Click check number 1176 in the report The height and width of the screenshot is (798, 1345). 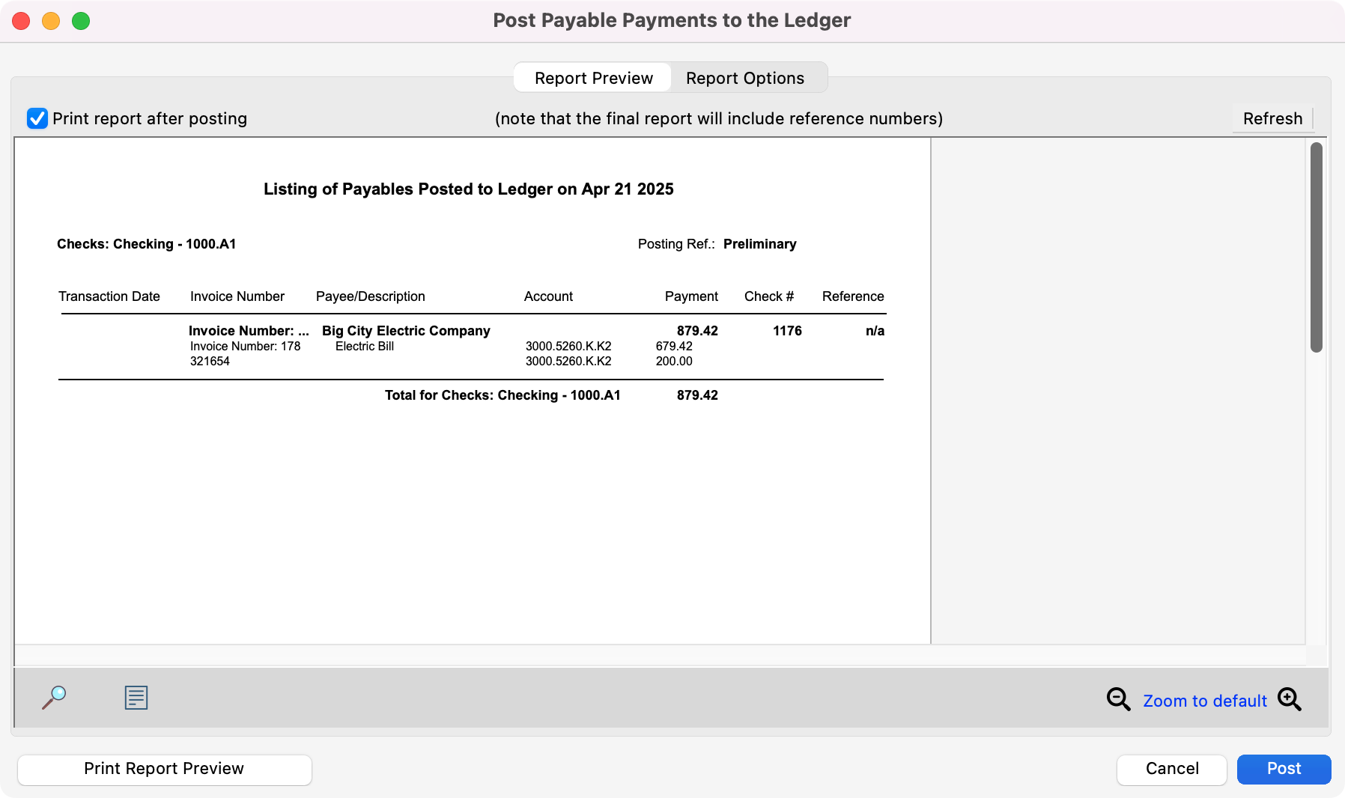point(786,331)
